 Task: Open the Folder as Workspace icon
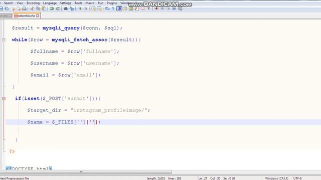tap(143, 8)
